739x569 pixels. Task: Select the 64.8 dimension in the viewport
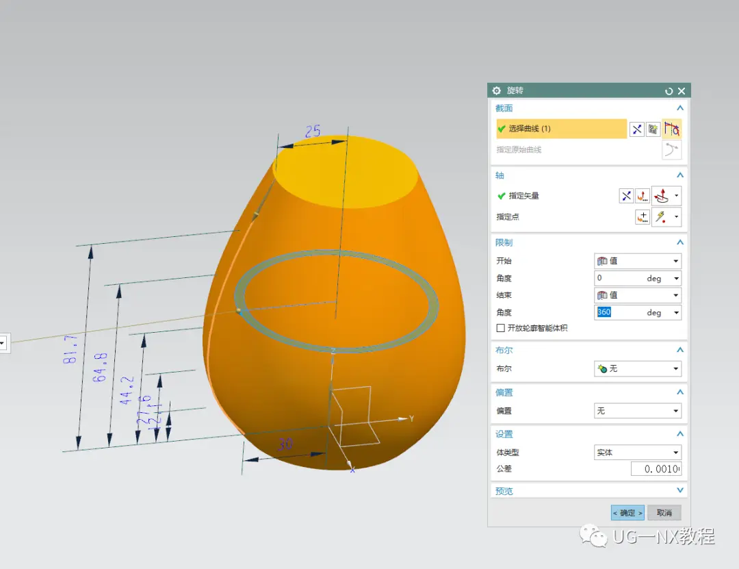[100, 367]
